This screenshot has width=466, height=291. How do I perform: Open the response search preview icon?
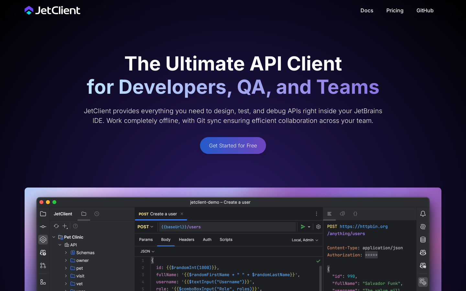click(x=342, y=214)
